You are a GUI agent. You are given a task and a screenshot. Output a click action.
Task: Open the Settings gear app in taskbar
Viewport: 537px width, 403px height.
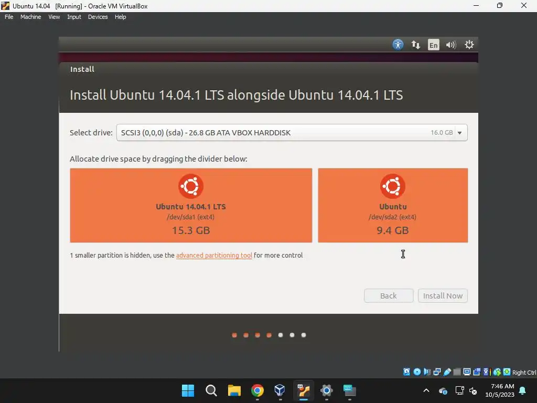click(x=326, y=390)
